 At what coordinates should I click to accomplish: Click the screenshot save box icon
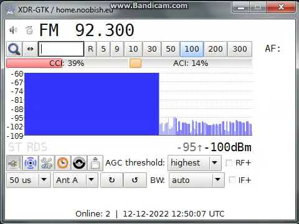click(x=95, y=163)
